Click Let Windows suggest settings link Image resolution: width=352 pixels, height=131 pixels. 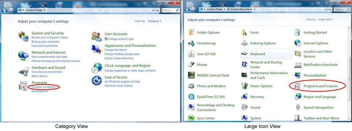122,81
